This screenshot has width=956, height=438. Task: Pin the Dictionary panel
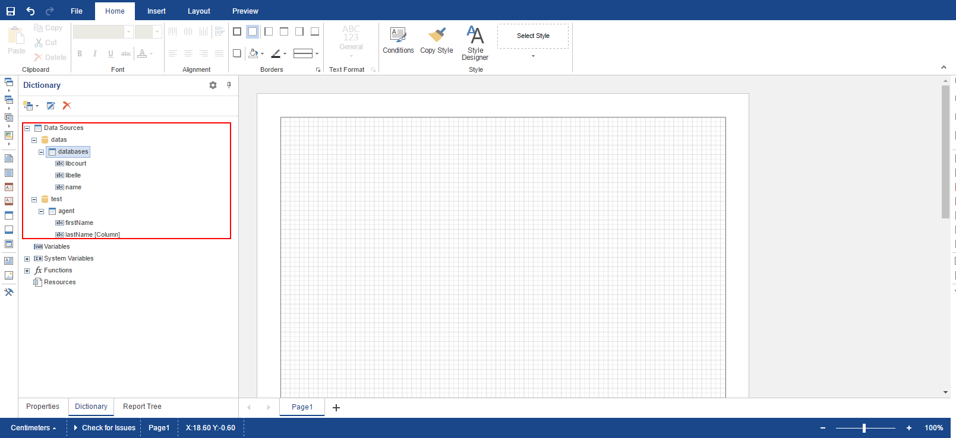click(x=229, y=85)
